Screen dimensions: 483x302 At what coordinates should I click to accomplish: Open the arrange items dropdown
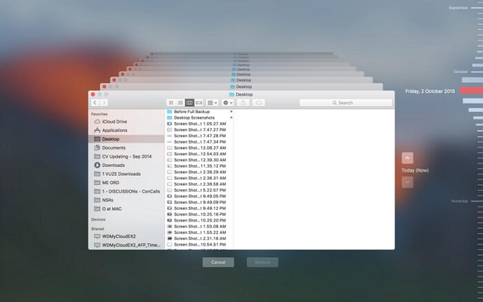pos(213,103)
